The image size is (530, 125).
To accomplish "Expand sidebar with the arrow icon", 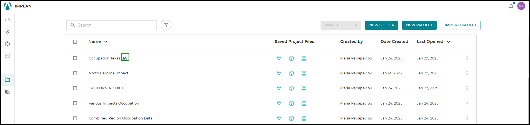I will click(7, 20).
